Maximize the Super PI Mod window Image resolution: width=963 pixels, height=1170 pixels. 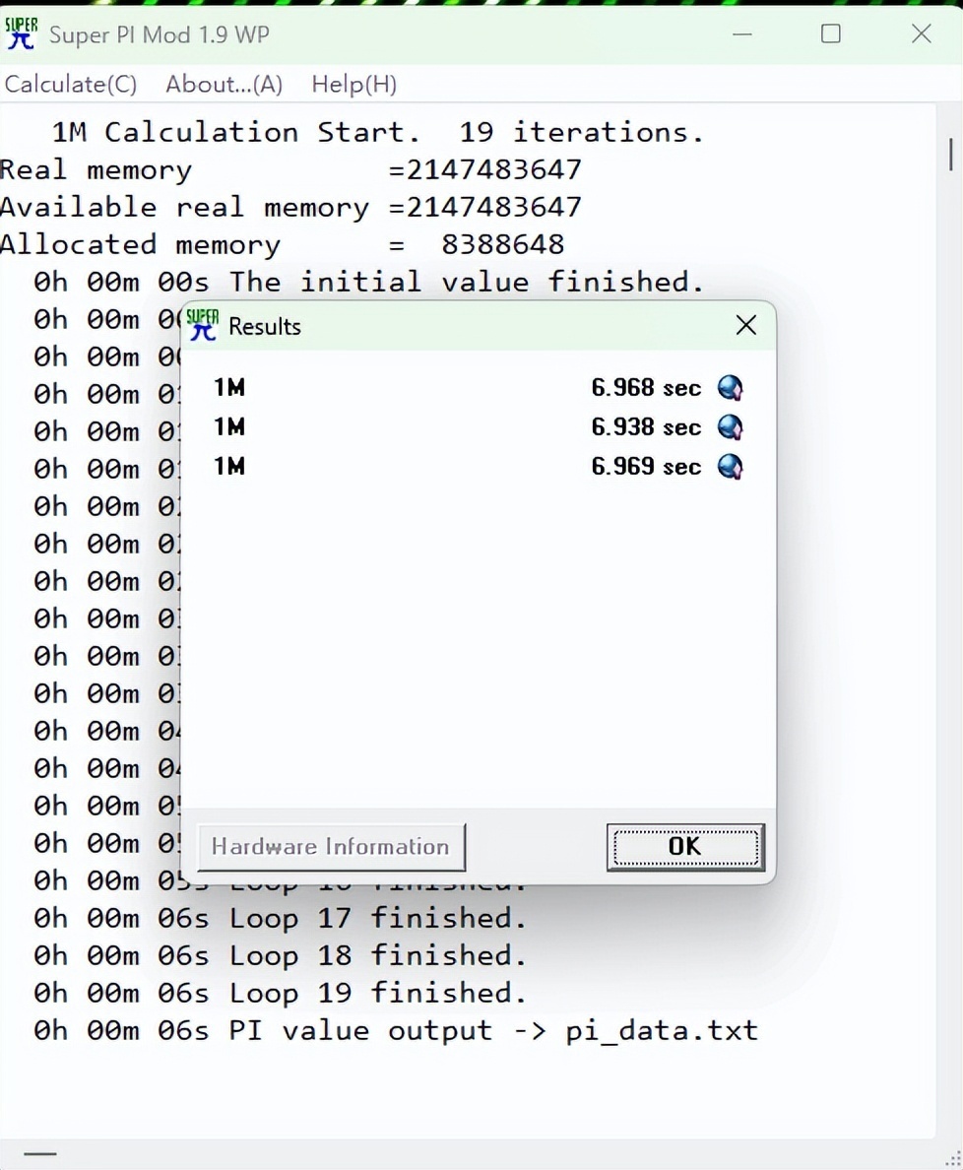pos(831,33)
